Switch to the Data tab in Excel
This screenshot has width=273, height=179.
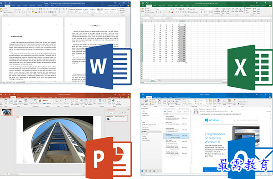point(176,6)
